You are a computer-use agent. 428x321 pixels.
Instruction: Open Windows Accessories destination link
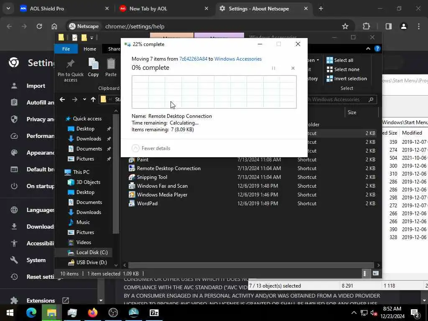tap(238, 59)
